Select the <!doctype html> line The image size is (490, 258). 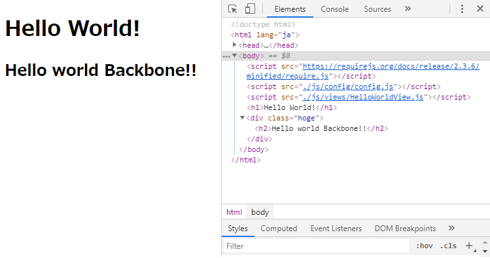pos(263,24)
